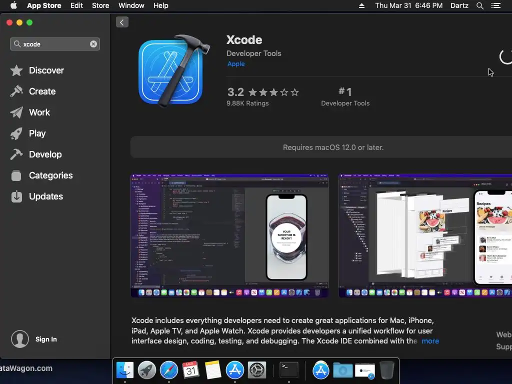Go back with the chevron button
512x384 pixels.
coord(122,22)
